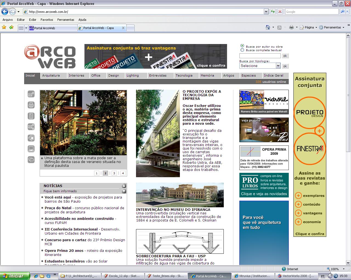Click the site's monitor sidebar icon
The width and height of the screenshot is (351, 280).
pyautogui.click(x=31, y=149)
